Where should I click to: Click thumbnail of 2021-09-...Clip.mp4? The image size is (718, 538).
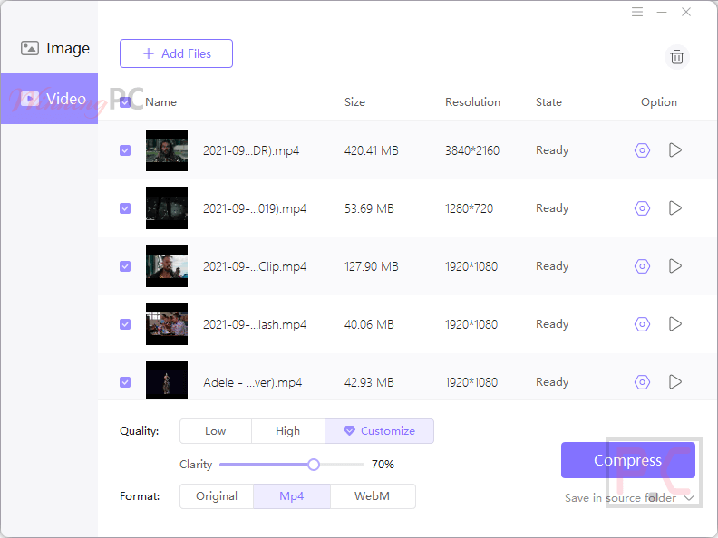167,266
